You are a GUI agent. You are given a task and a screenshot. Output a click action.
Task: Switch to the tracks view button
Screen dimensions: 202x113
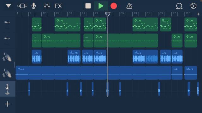22,6
